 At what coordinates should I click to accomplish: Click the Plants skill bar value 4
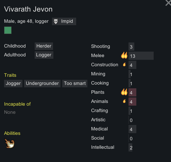132,92
